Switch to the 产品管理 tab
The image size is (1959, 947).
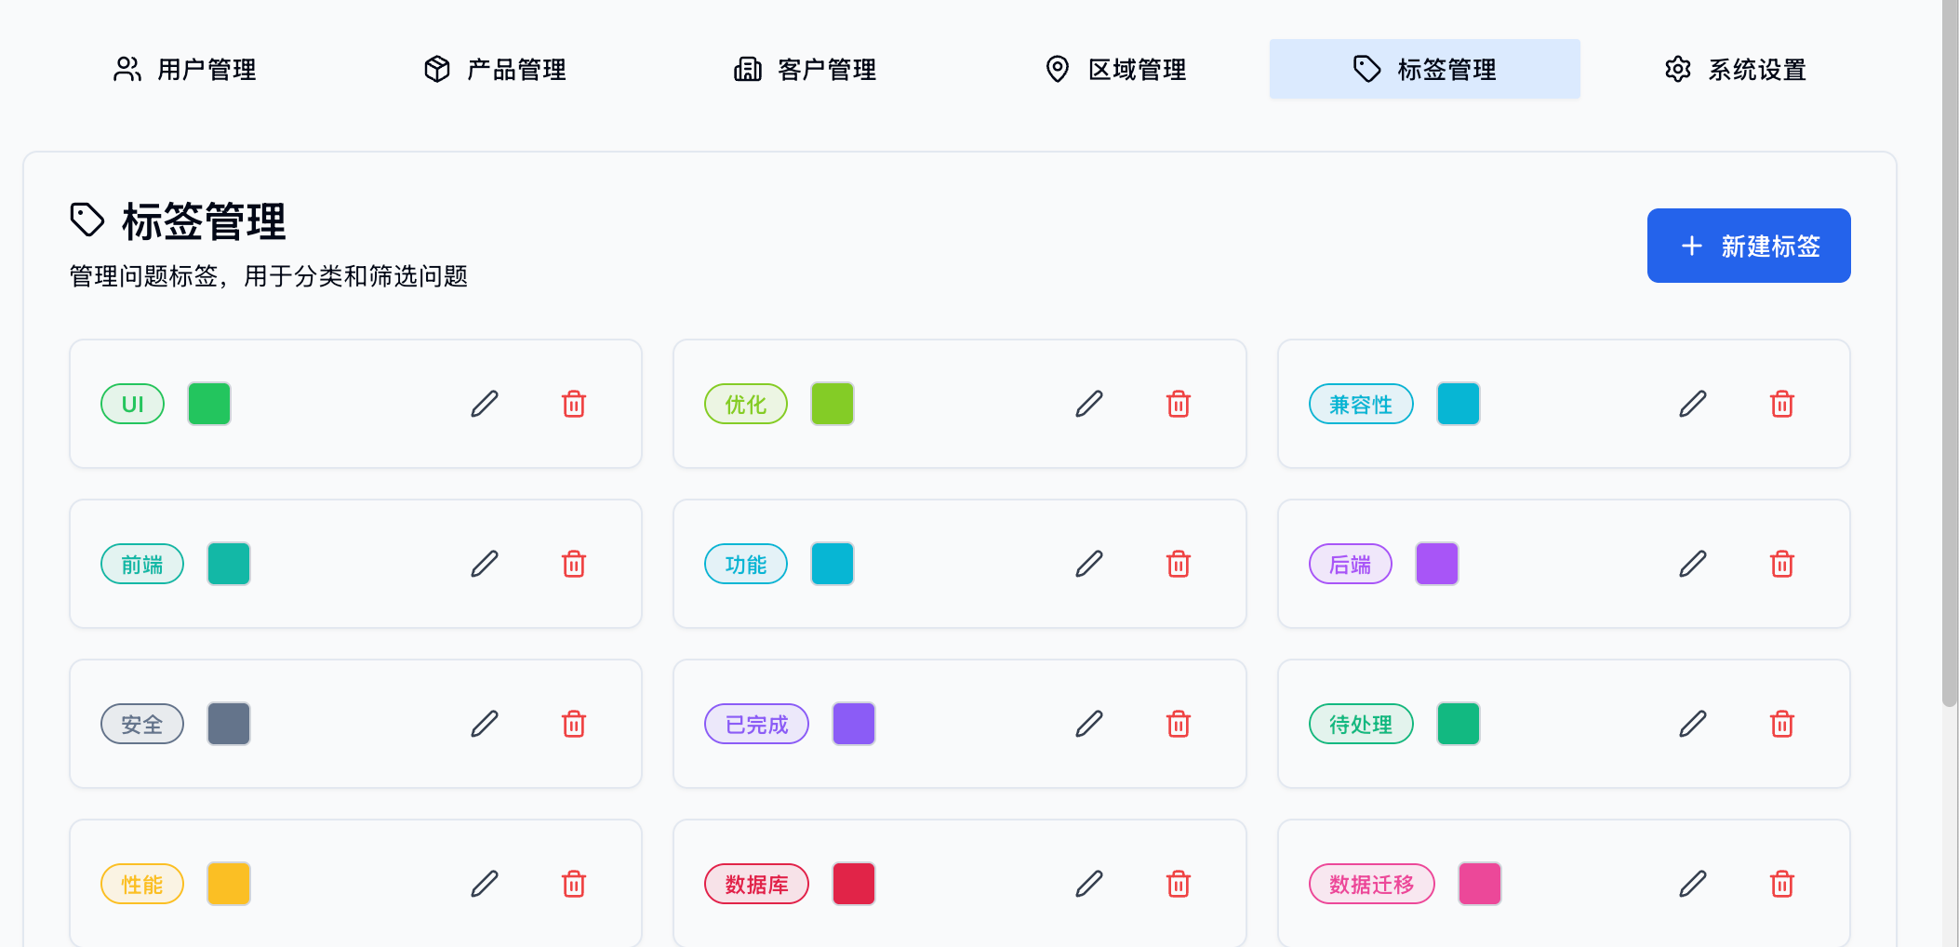495,69
